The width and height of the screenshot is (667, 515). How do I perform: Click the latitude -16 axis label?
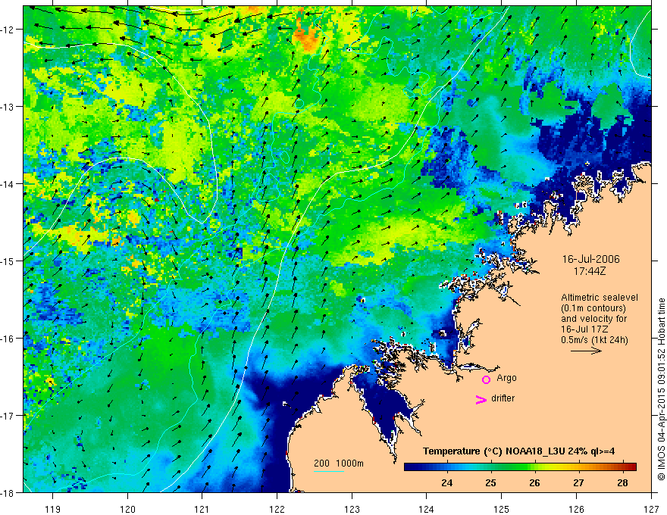click(8, 339)
